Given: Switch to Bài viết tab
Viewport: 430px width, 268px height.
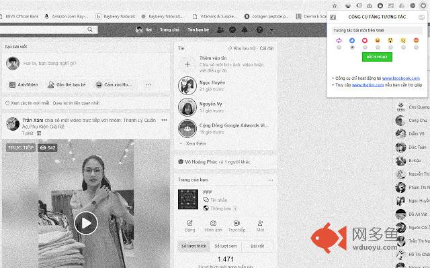Looking at the screenshot, I should [x=257, y=247].
